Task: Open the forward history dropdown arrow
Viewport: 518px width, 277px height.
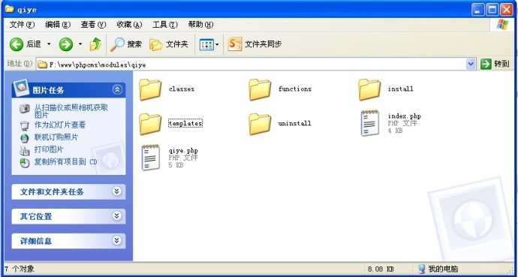Action: (80, 44)
